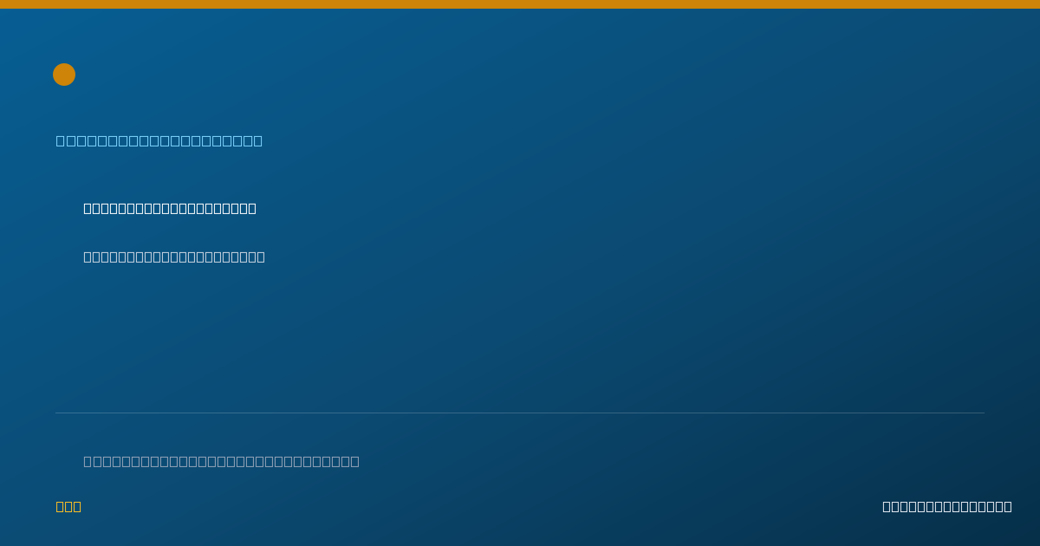Click the white footer text at bottom right
Image resolution: width=1040 pixels, height=546 pixels.
(947, 506)
